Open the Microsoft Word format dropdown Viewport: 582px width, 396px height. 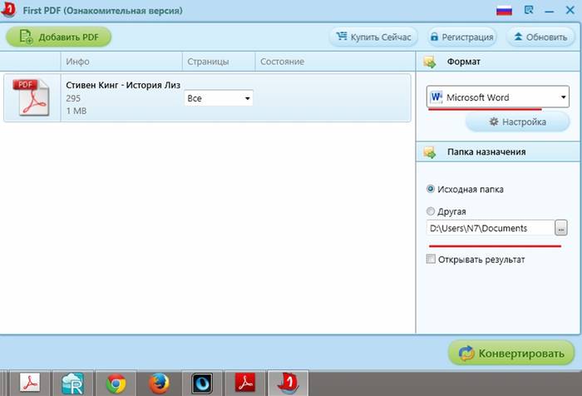click(x=498, y=97)
